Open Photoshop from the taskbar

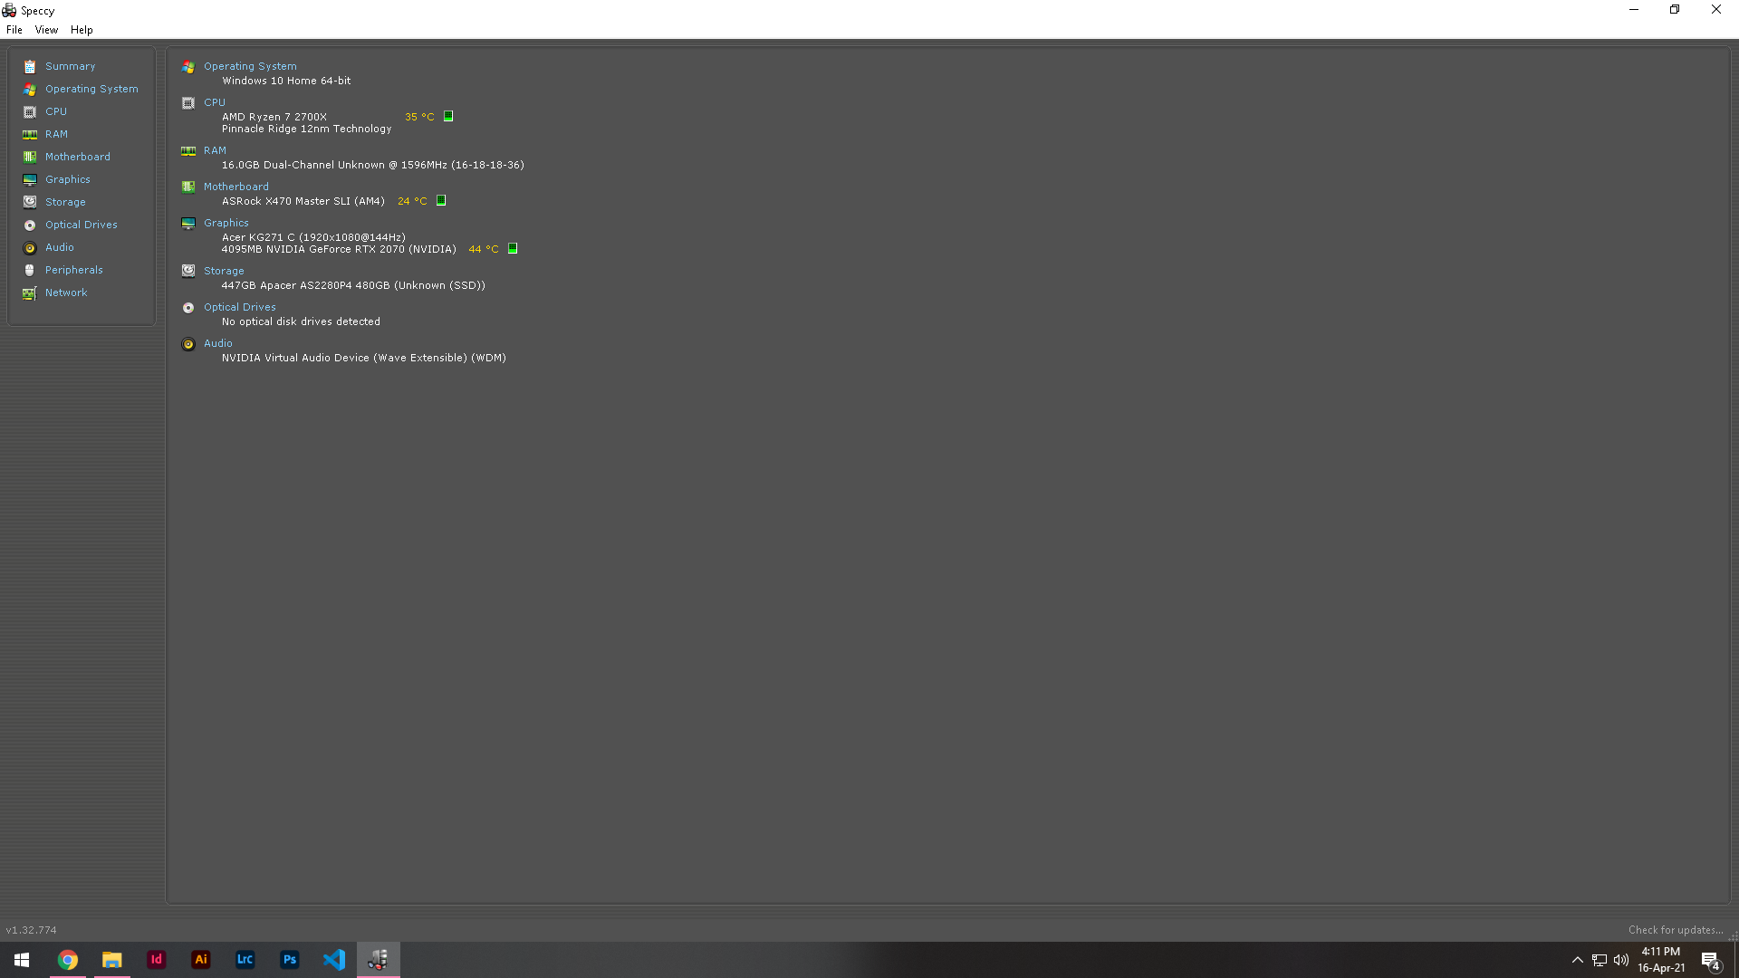(290, 959)
